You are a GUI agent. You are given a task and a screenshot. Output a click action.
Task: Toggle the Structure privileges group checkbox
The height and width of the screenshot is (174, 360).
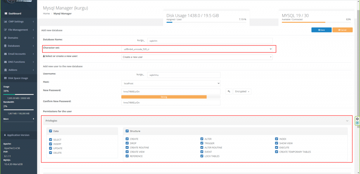(127, 131)
